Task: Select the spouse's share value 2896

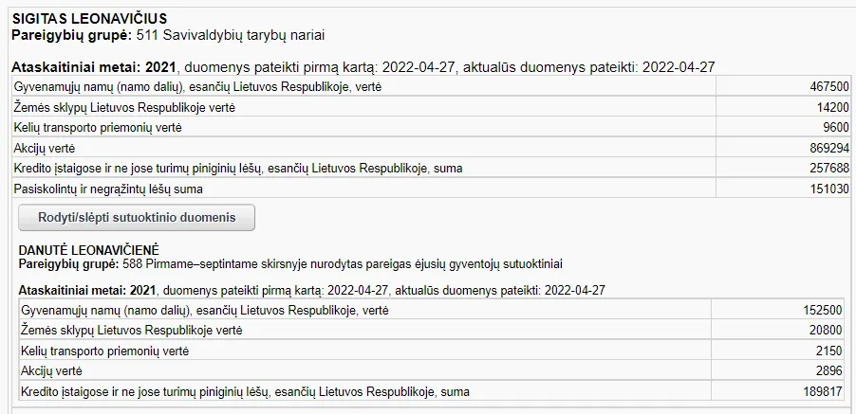Action: 828,371
